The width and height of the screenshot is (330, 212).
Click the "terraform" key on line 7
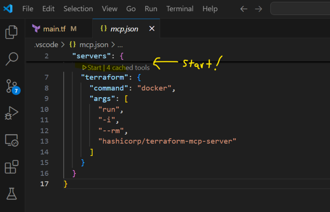pos(105,77)
